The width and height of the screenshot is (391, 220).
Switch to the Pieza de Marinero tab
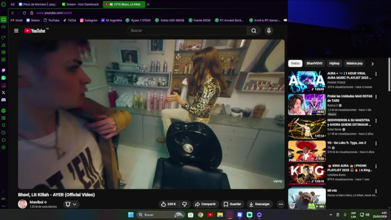pyautogui.click(x=37, y=4)
